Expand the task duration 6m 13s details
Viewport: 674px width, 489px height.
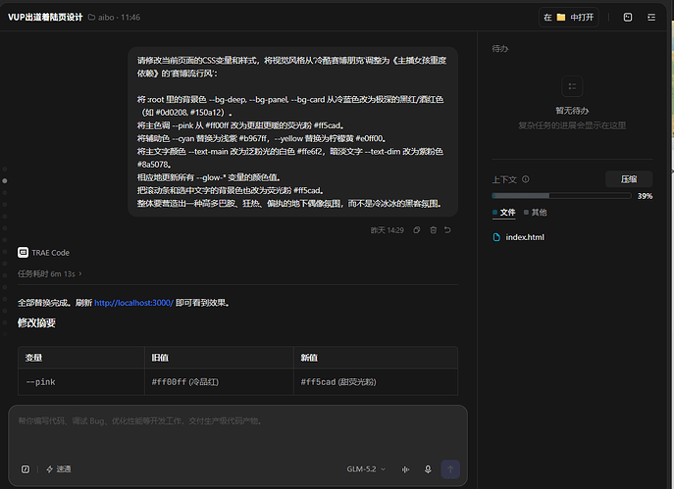pyautogui.click(x=49, y=274)
